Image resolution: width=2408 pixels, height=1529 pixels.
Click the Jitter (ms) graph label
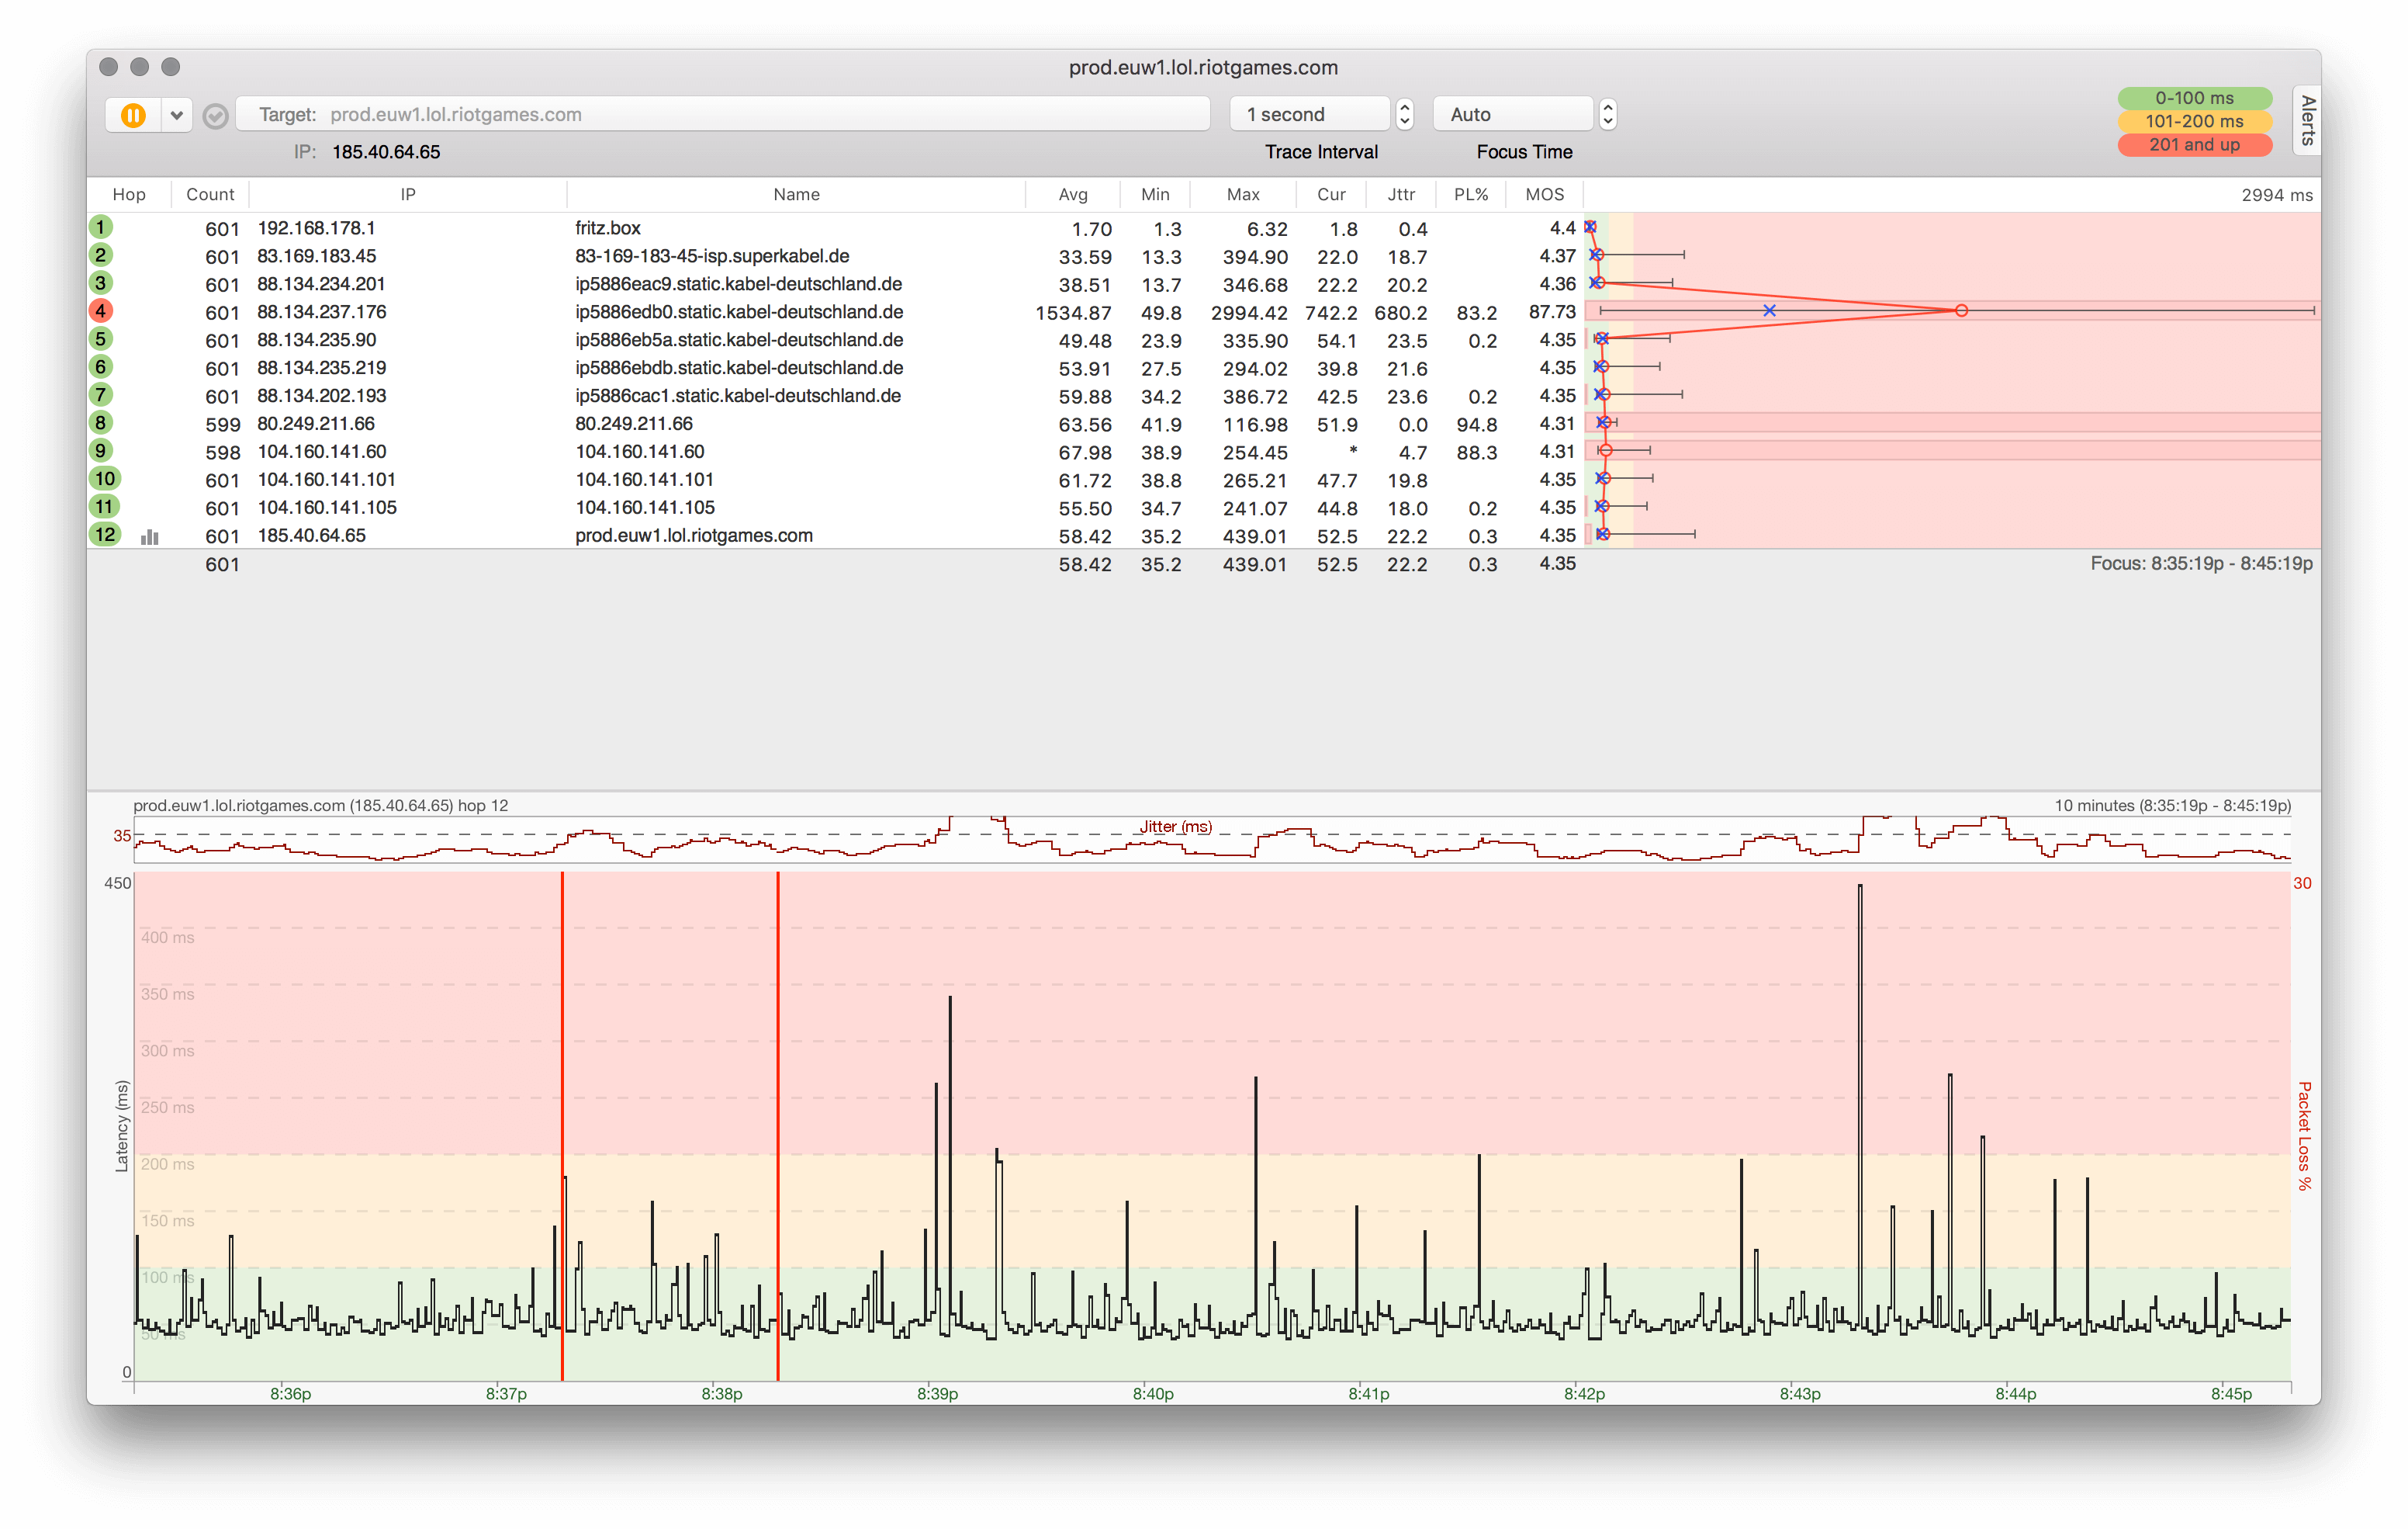pos(1176,827)
